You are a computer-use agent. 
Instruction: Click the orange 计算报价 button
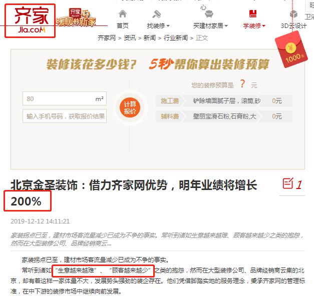[130, 107]
